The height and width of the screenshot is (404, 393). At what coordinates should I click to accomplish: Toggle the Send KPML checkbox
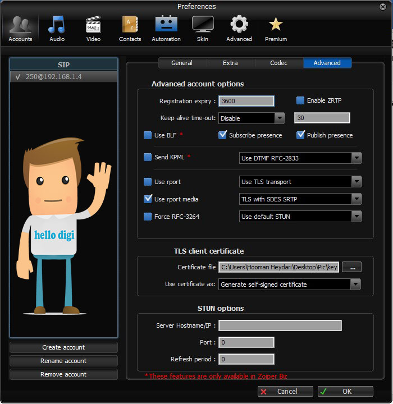[x=148, y=157]
